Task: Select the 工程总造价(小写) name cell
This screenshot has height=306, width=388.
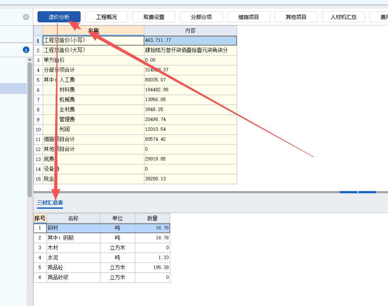Action: [x=93, y=40]
